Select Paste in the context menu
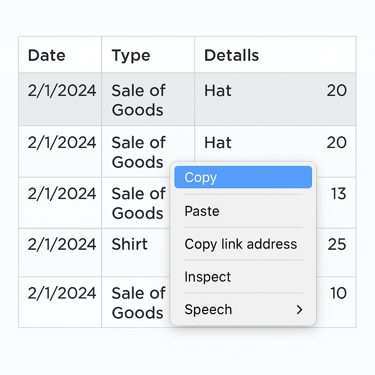Viewport: 375px width, 375px height. tap(243, 211)
